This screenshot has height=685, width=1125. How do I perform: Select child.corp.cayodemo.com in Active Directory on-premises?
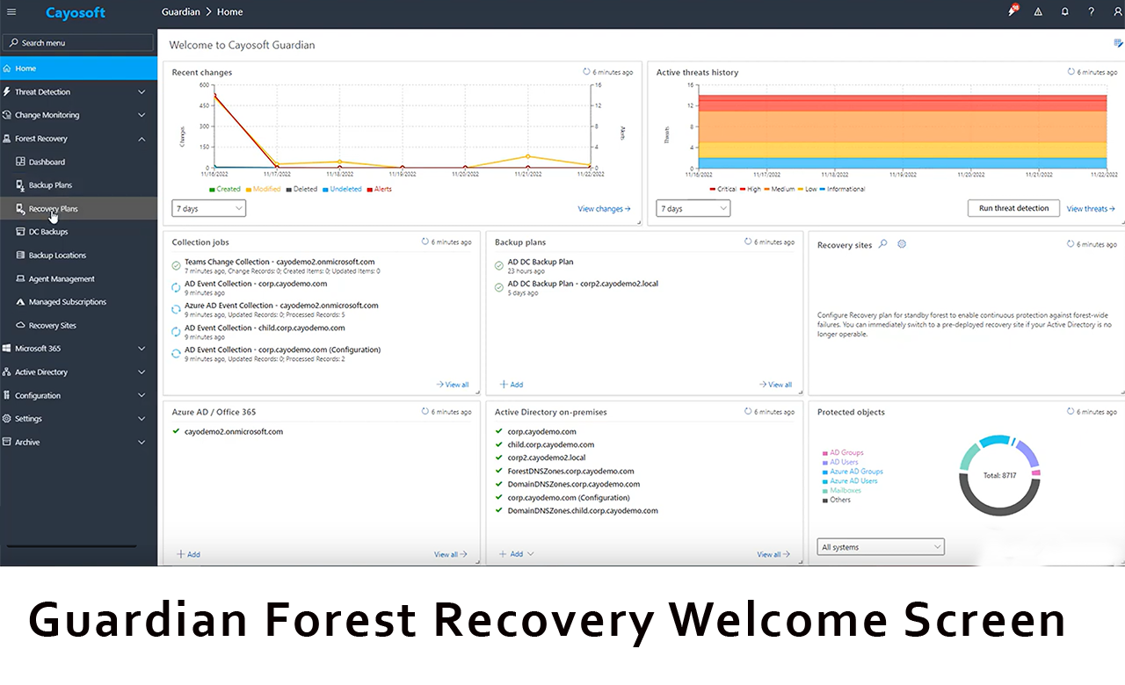(551, 445)
